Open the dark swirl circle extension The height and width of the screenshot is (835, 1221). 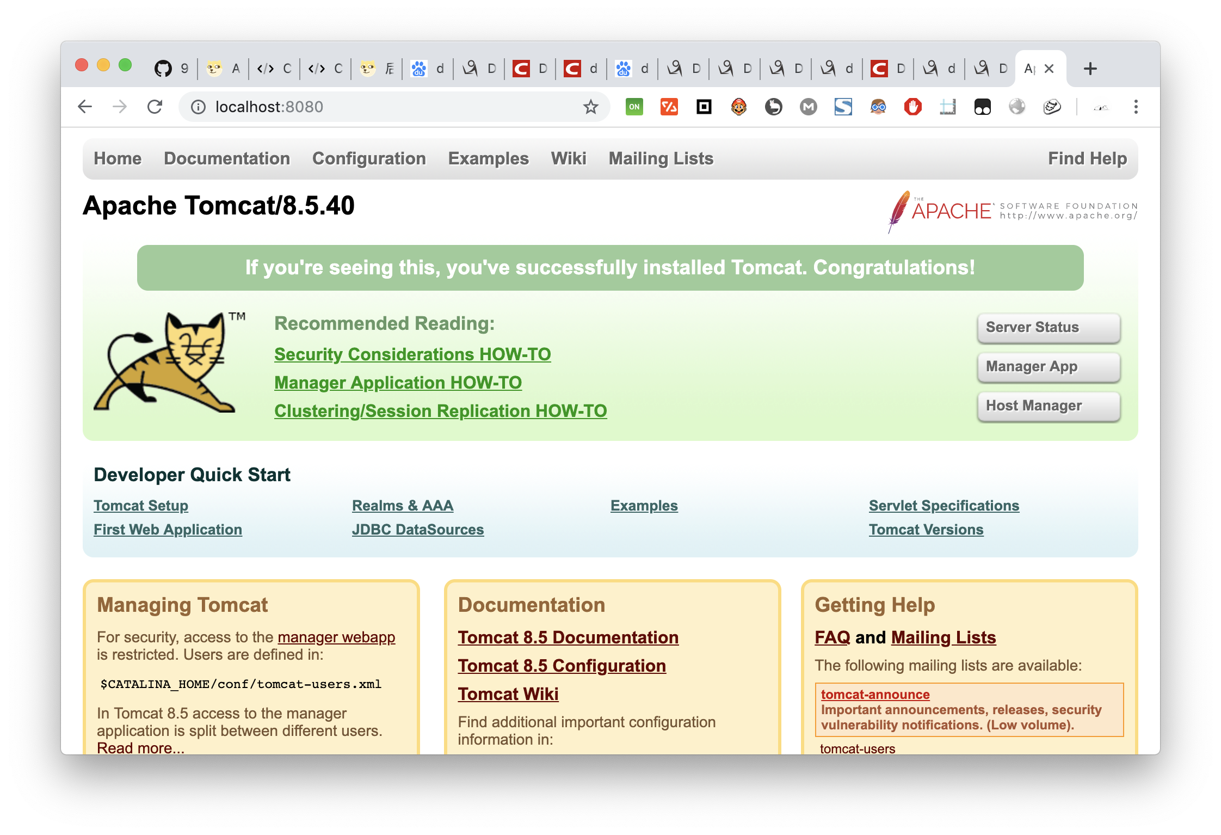tap(774, 107)
